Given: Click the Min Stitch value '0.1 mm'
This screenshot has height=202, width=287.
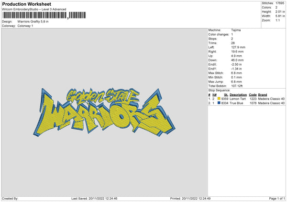Looking at the screenshot, I should (x=236, y=77).
